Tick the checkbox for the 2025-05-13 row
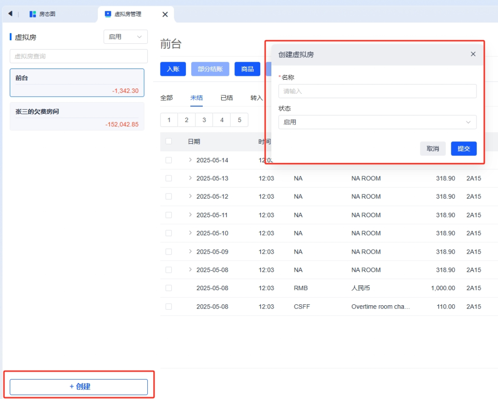Viewport: 498px width, 399px height. [168, 178]
